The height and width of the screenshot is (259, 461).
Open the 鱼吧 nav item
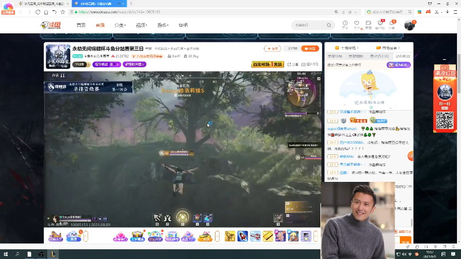point(183,25)
